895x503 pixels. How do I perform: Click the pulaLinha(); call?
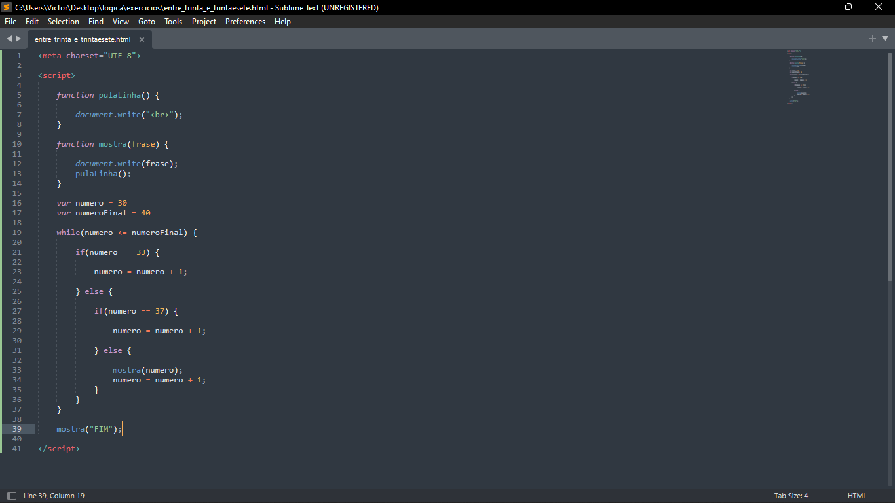tap(104, 174)
